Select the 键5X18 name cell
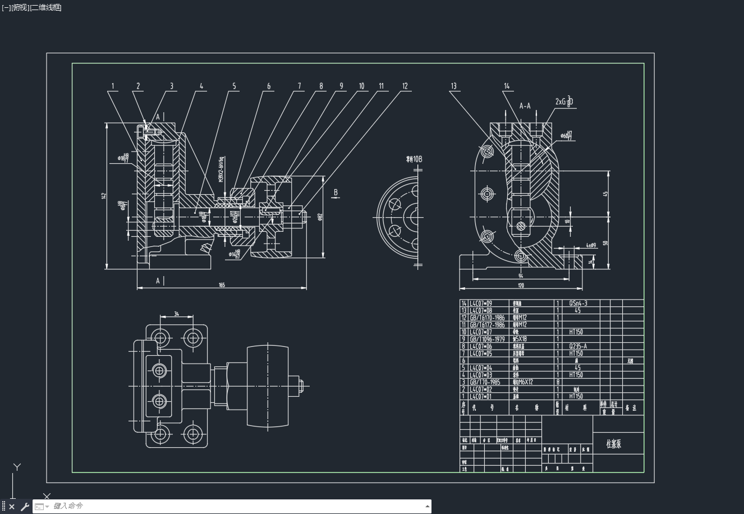The image size is (744, 514). click(x=519, y=339)
